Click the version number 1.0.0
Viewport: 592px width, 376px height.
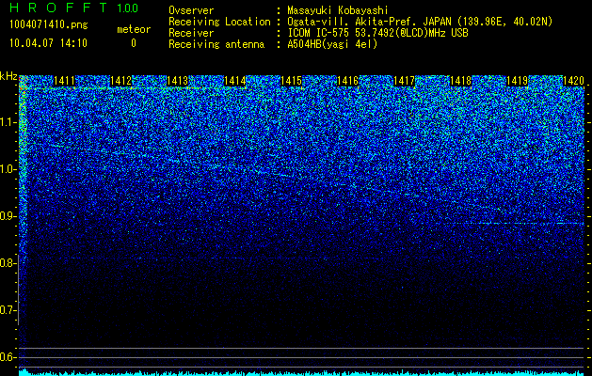128,8
